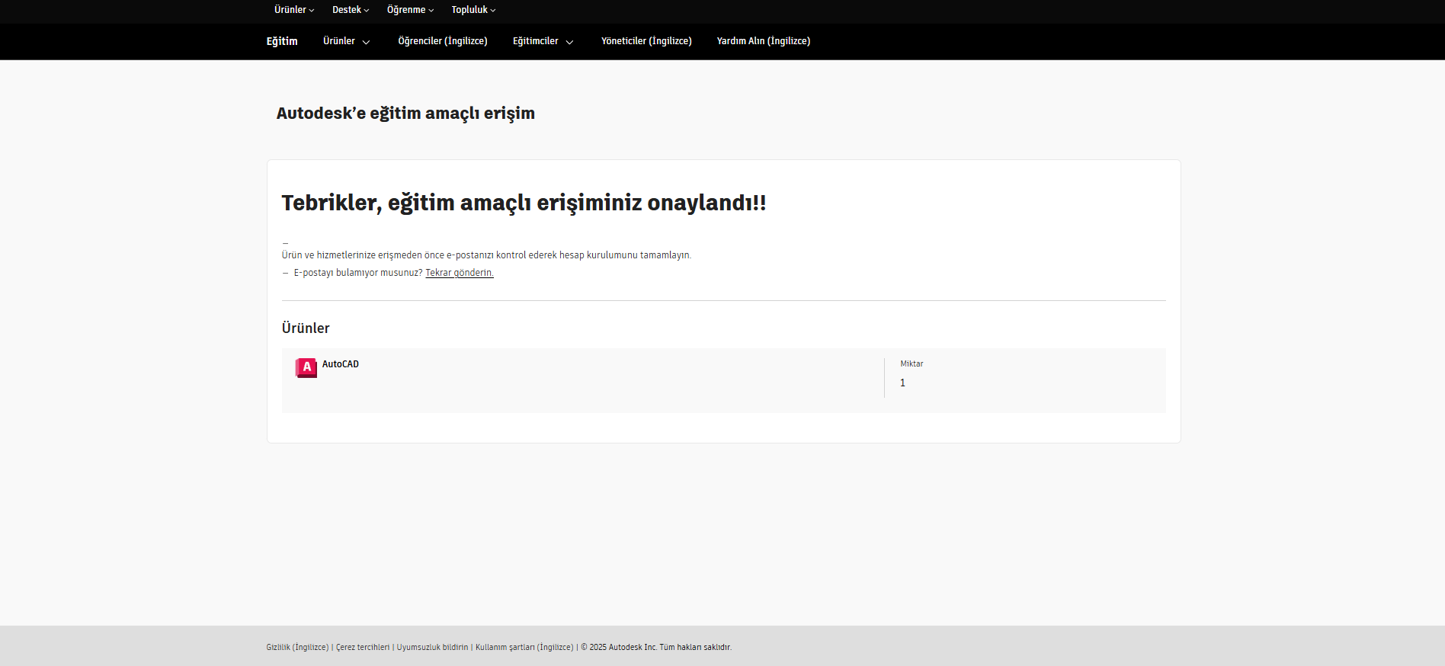Open Uyumsuzluk bildirin footer link
Image resolution: width=1445 pixels, height=666 pixels.
(432, 647)
